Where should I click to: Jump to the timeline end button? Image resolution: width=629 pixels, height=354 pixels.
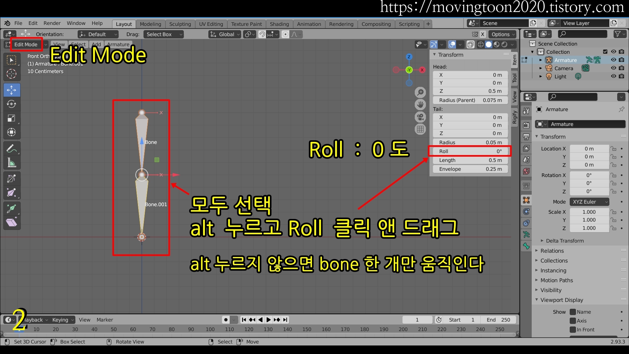pos(285,320)
